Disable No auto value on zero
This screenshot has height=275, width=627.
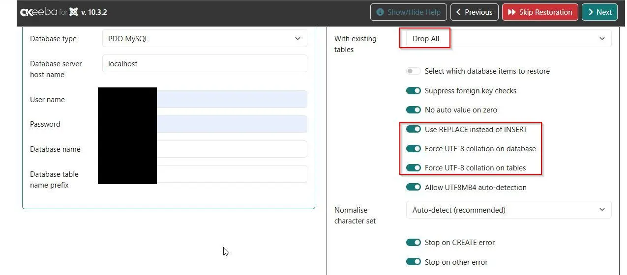coord(414,110)
